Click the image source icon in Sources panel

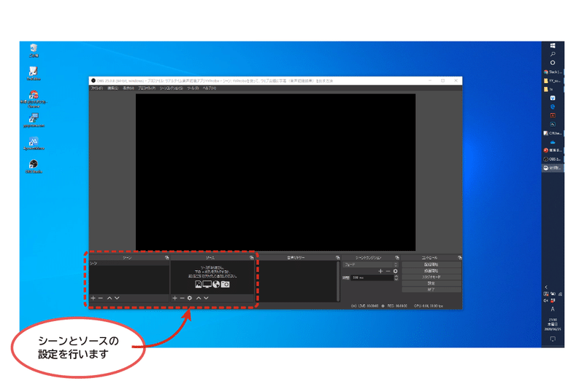click(x=198, y=285)
